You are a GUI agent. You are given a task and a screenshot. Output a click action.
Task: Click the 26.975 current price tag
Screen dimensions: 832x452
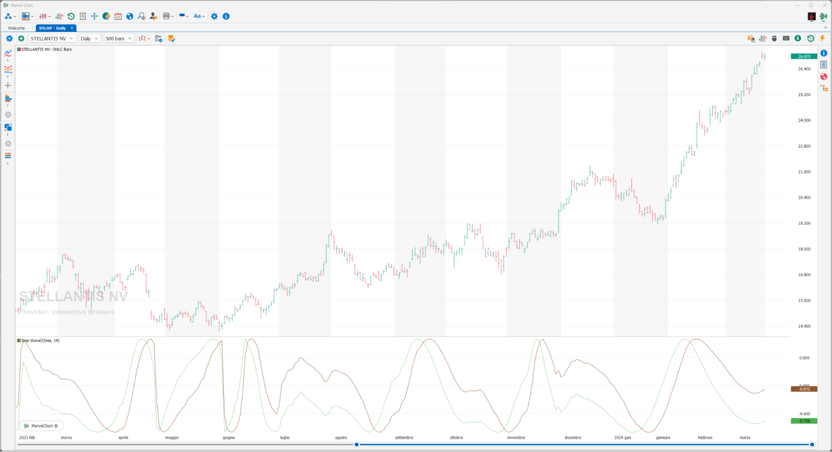pos(804,56)
